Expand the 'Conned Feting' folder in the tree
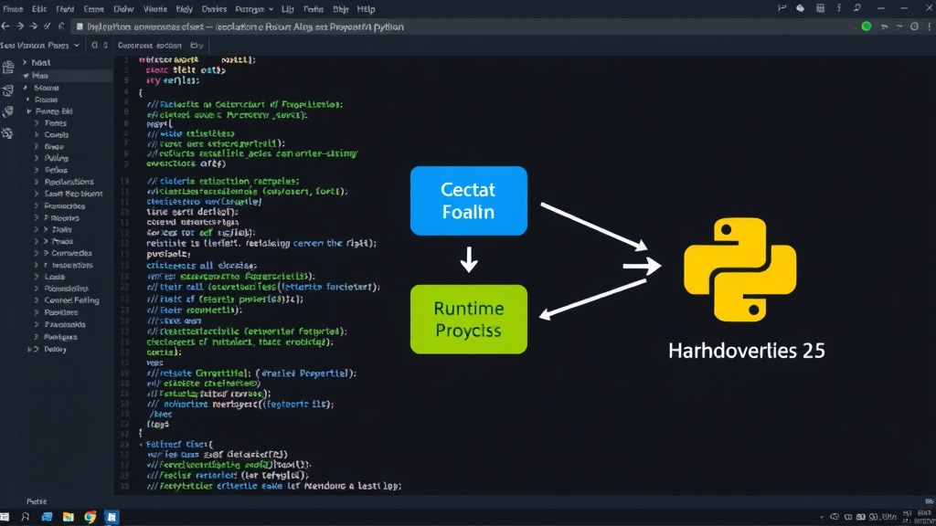Screen dimensions: 936x526 tap(37, 300)
